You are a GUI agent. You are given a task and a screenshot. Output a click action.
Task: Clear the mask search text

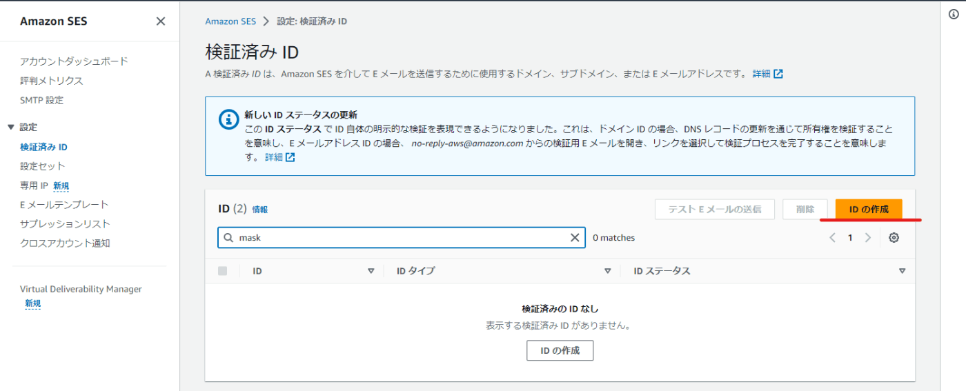click(x=575, y=238)
